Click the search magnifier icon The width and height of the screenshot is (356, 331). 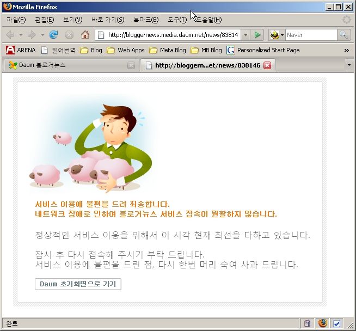pos(343,35)
